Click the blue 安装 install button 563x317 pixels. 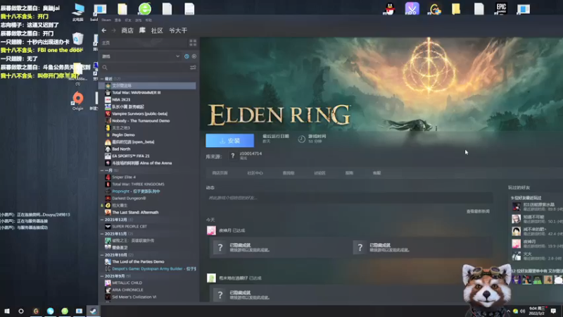(x=230, y=140)
